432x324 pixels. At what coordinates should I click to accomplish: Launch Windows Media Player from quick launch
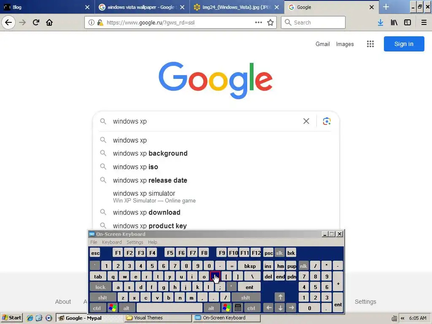click(49, 318)
